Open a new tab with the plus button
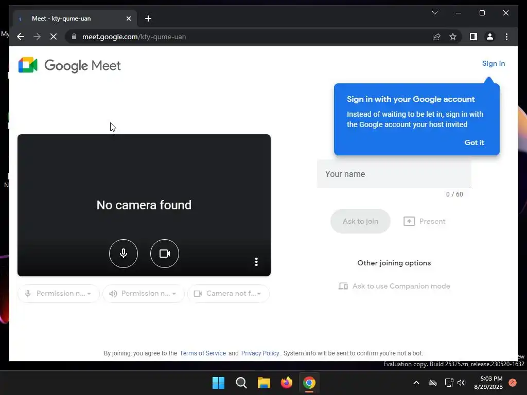Viewport: 527px width, 395px height. [x=148, y=19]
